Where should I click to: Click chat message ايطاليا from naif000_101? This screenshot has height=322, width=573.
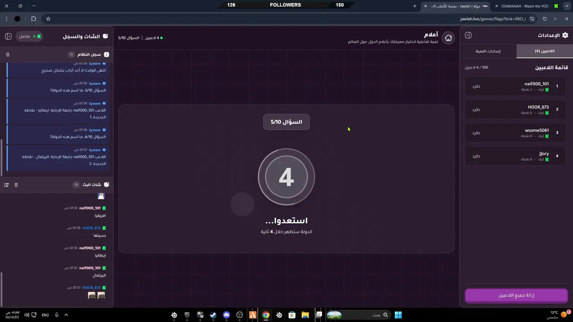100,256
